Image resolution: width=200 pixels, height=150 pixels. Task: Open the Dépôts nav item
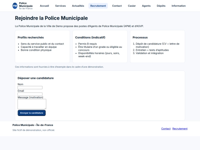point(161,6)
